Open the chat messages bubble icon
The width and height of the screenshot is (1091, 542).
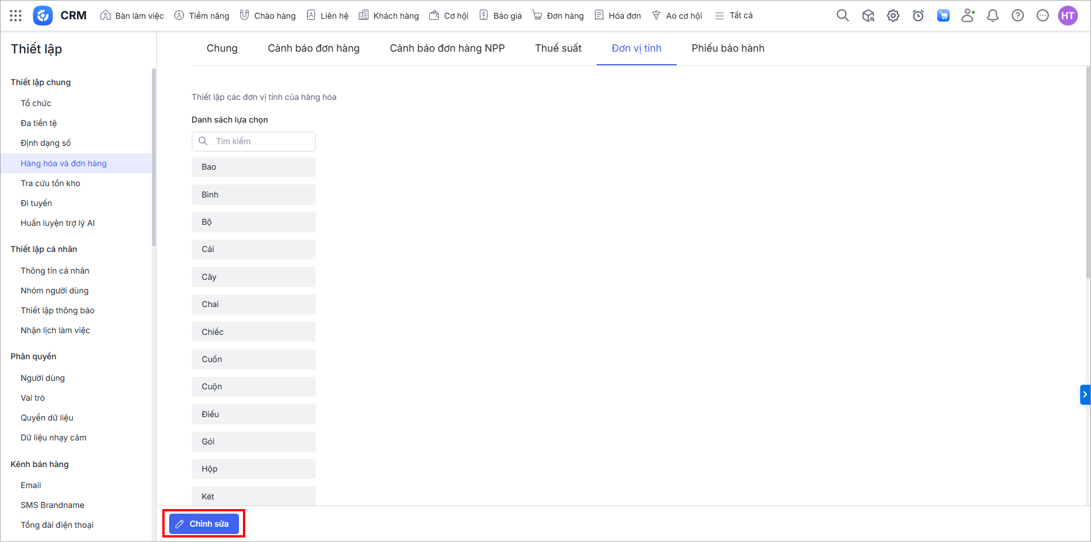[x=1043, y=16]
